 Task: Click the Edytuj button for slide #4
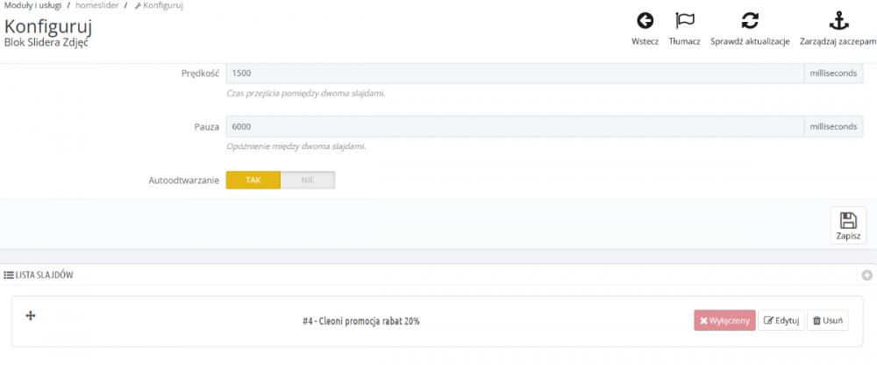pos(781,321)
